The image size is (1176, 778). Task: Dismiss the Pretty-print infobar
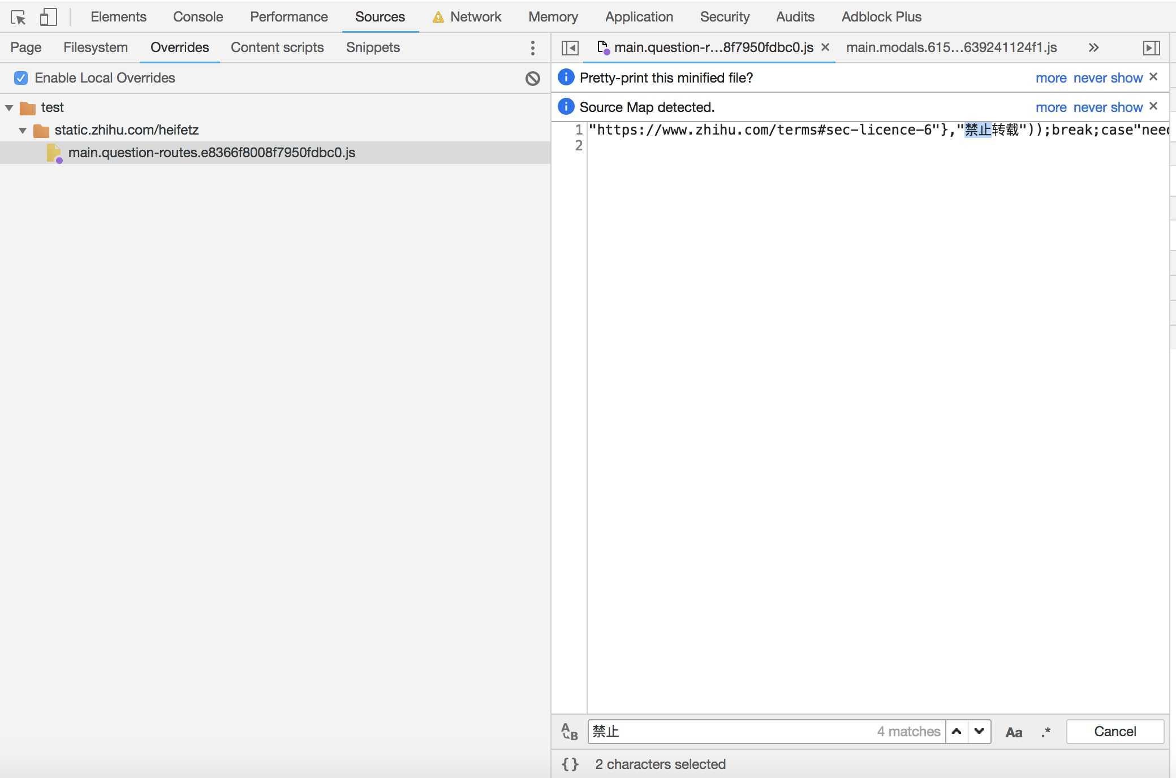pyautogui.click(x=1153, y=77)
